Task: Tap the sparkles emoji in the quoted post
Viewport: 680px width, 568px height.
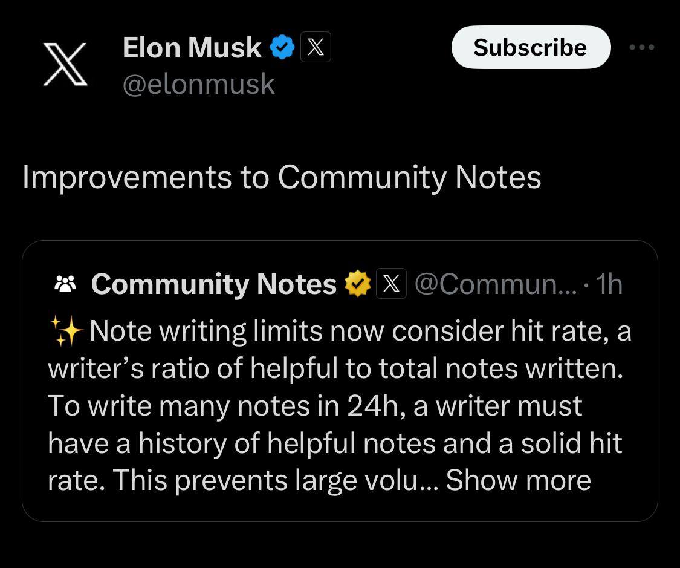Action: pyautogui.click(x=66, y=331)
